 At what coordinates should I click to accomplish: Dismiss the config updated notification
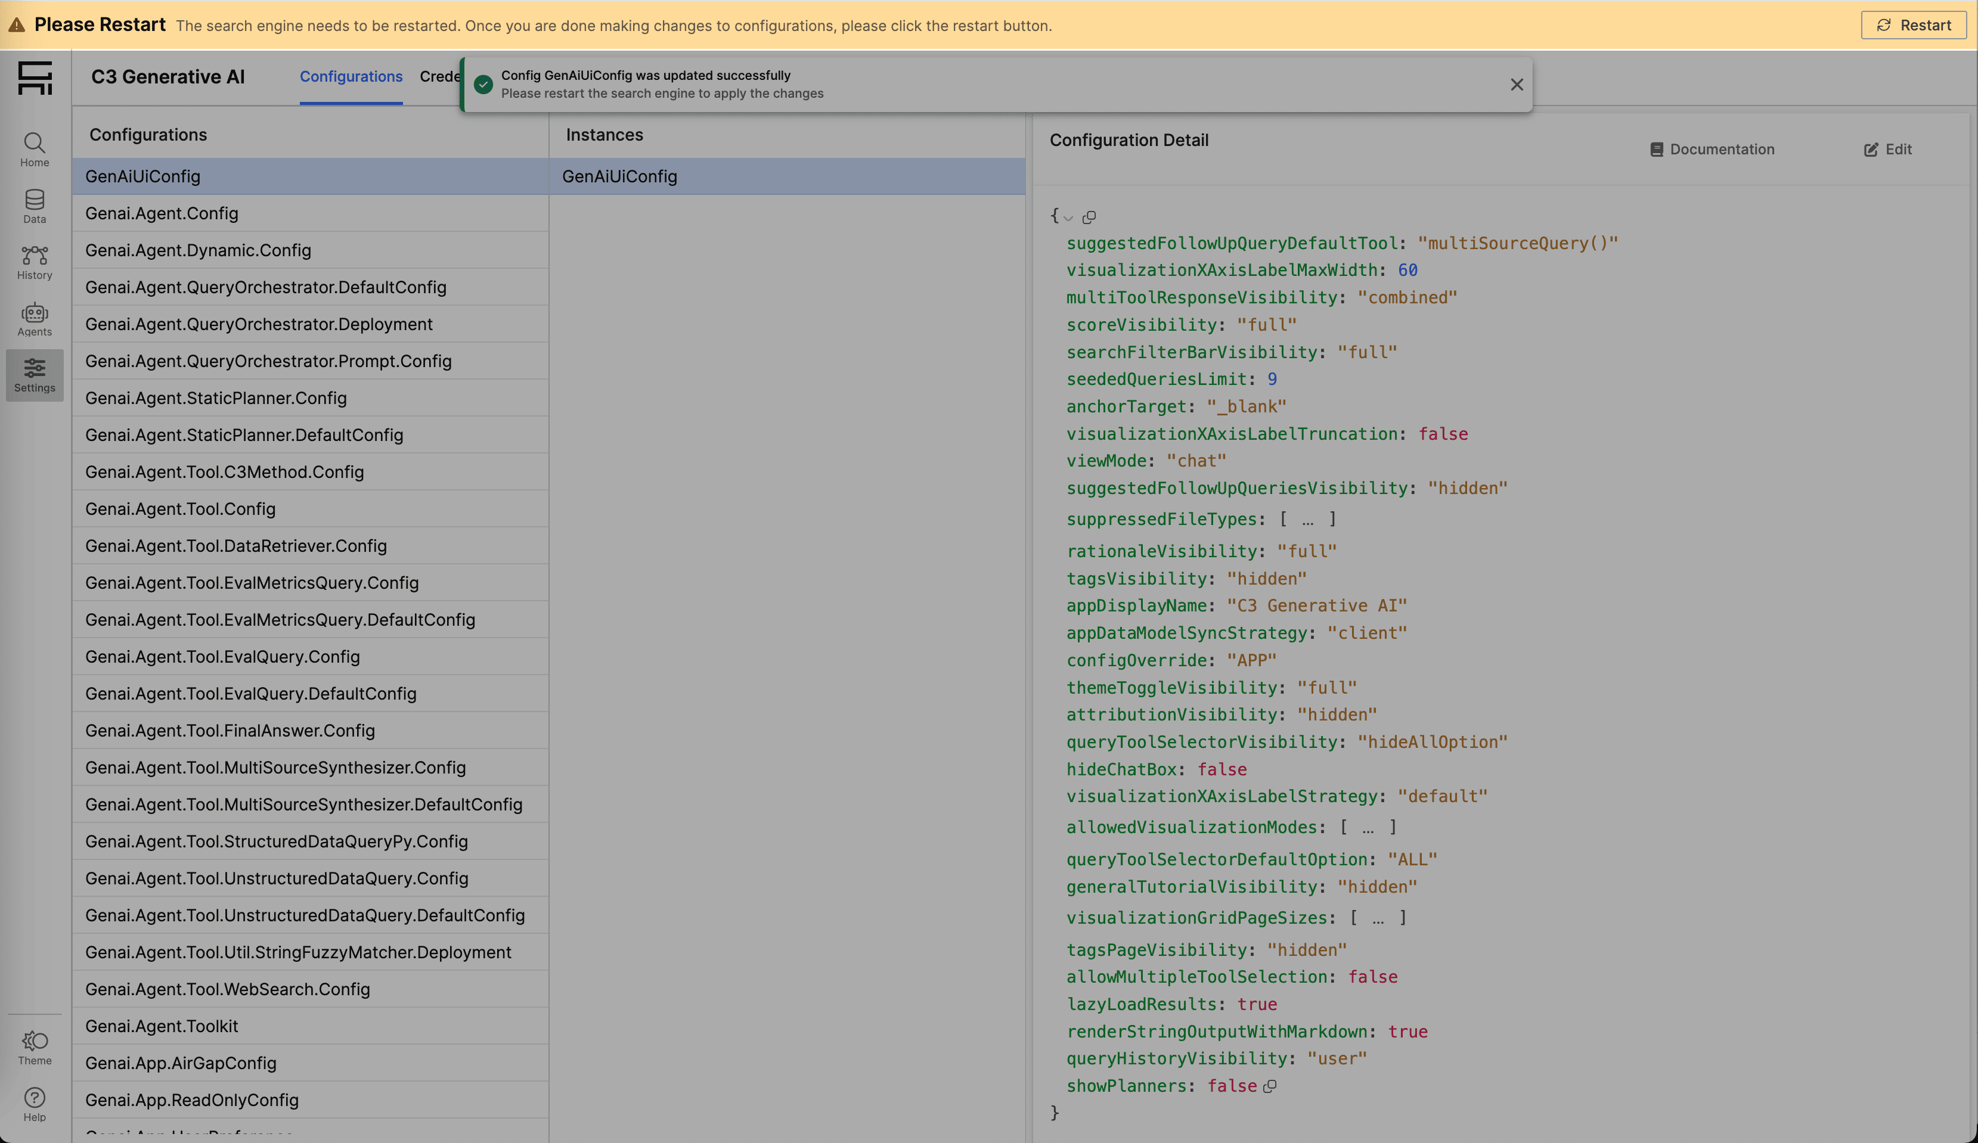(1517, 85)
